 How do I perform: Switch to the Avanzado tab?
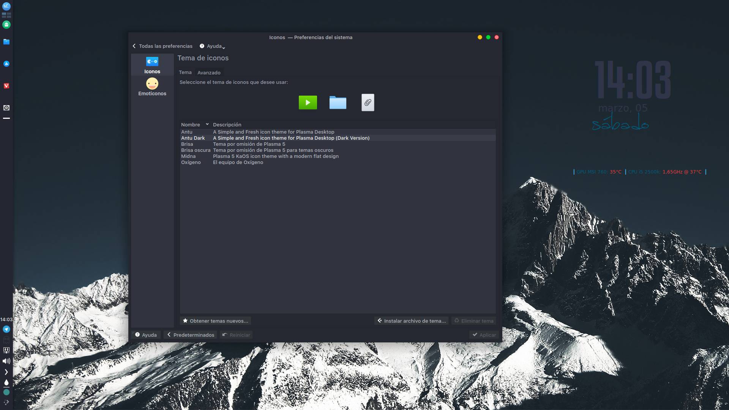point(209,73)
